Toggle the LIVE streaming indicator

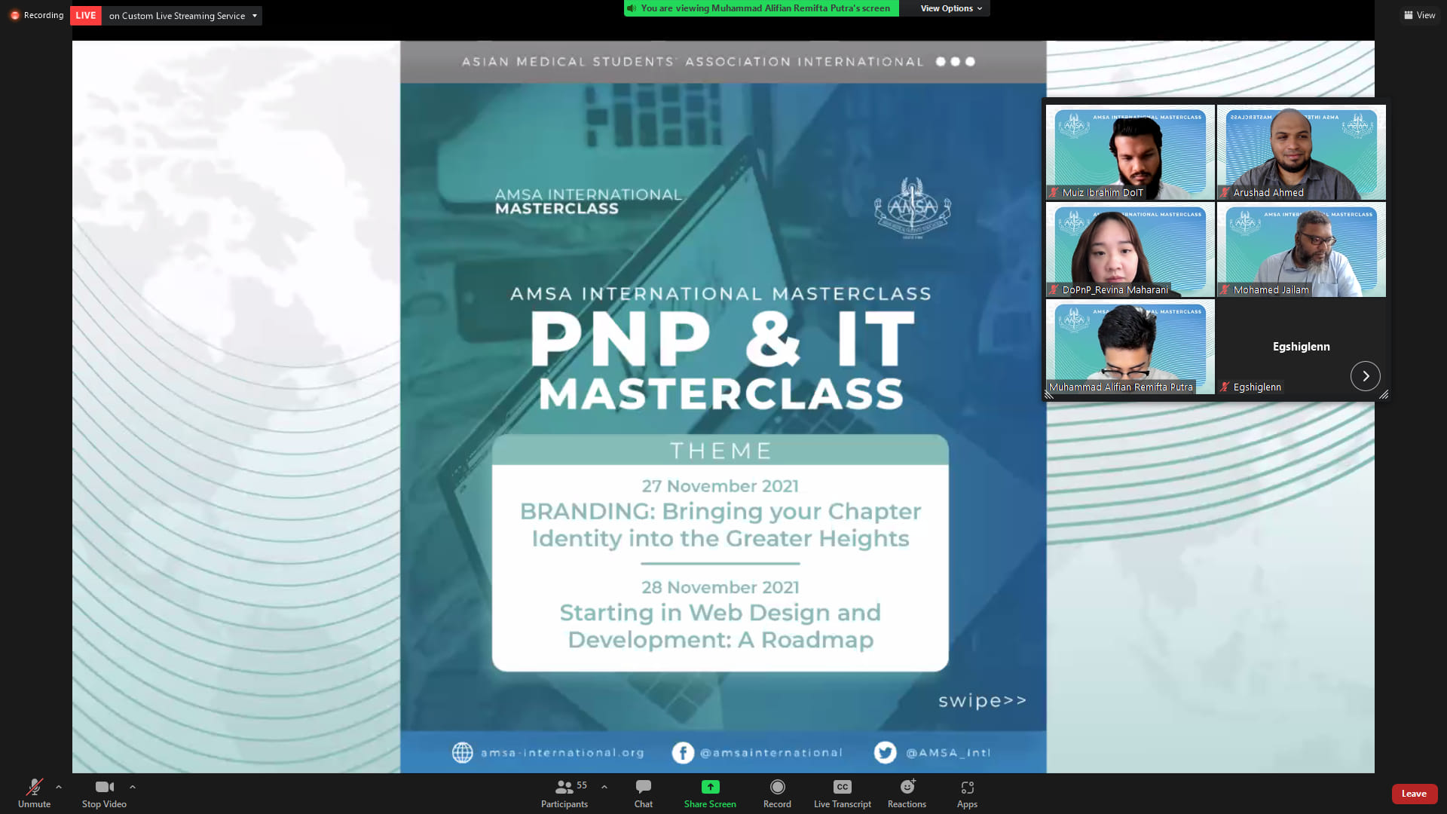[85, 15]
